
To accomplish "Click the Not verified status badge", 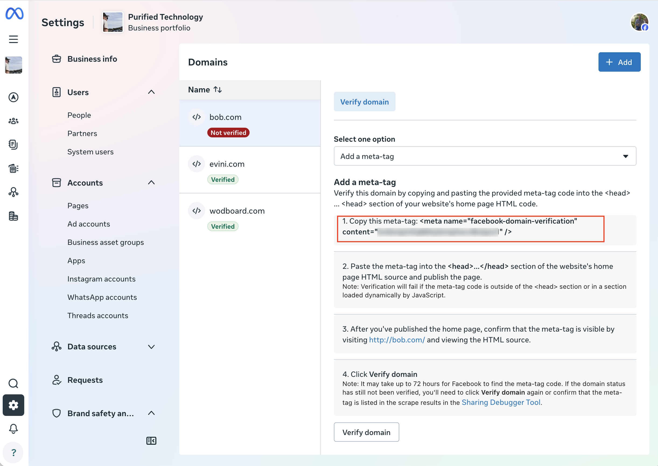I will [228, 133].
